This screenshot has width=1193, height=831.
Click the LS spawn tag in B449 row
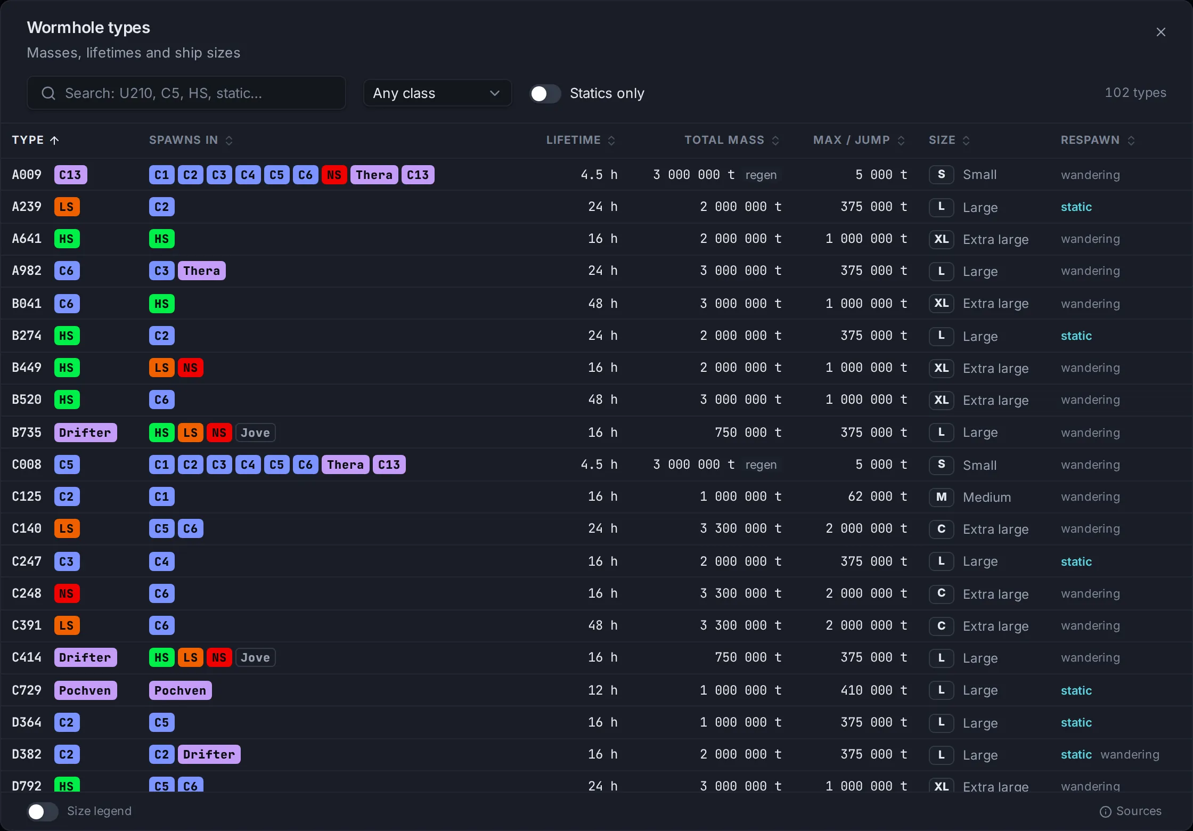pyautogui.click(x=161, y=368)
